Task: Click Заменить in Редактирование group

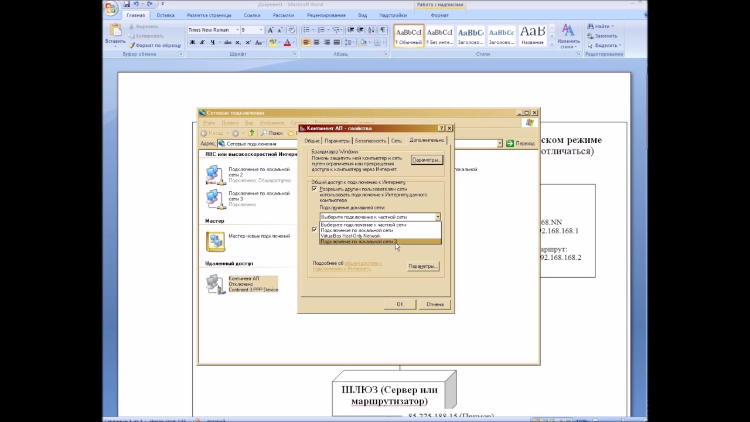Action: 602,36
